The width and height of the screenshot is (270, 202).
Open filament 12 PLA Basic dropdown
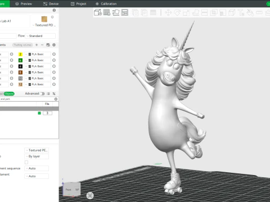coord(38,84)
